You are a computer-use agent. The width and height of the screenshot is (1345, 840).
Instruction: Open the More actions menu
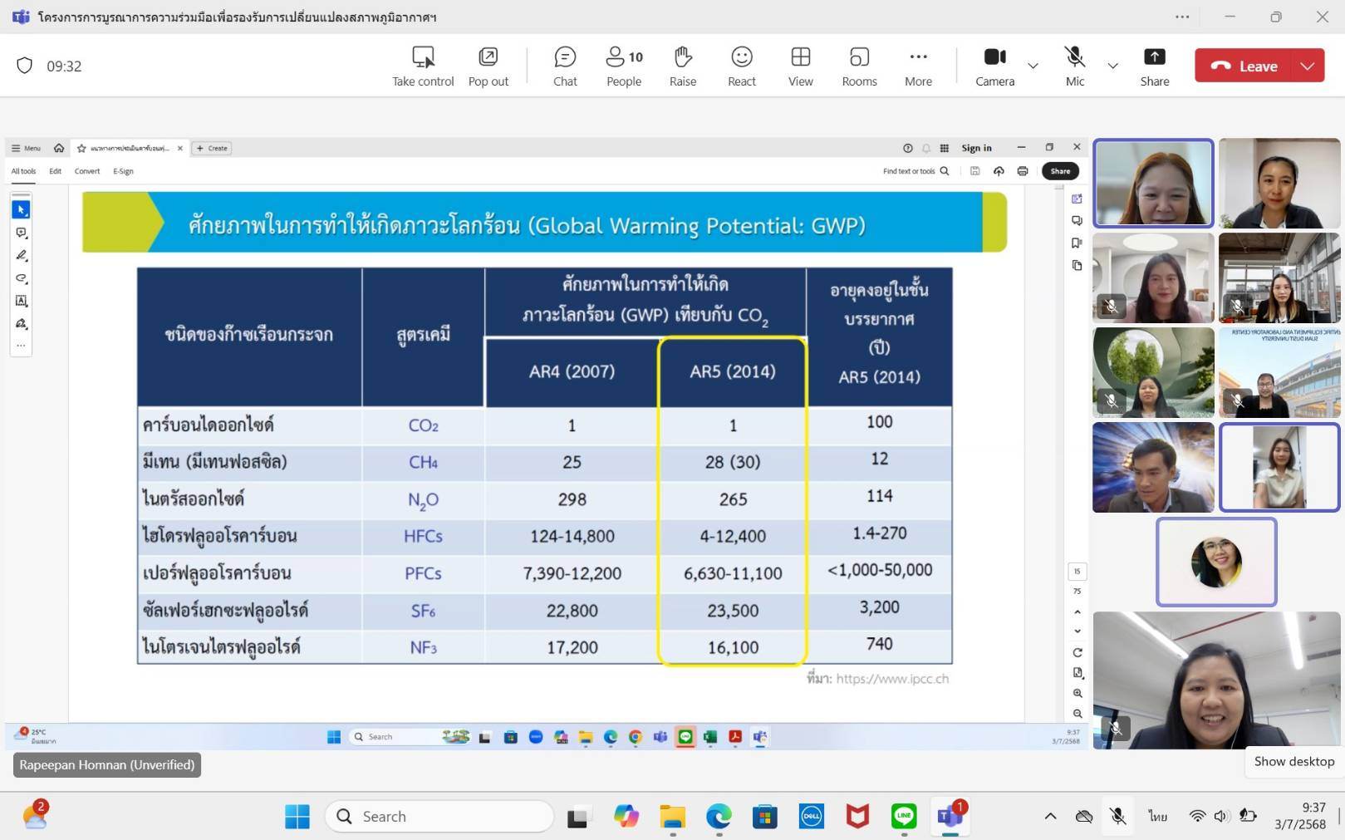(x=918, y=66)
